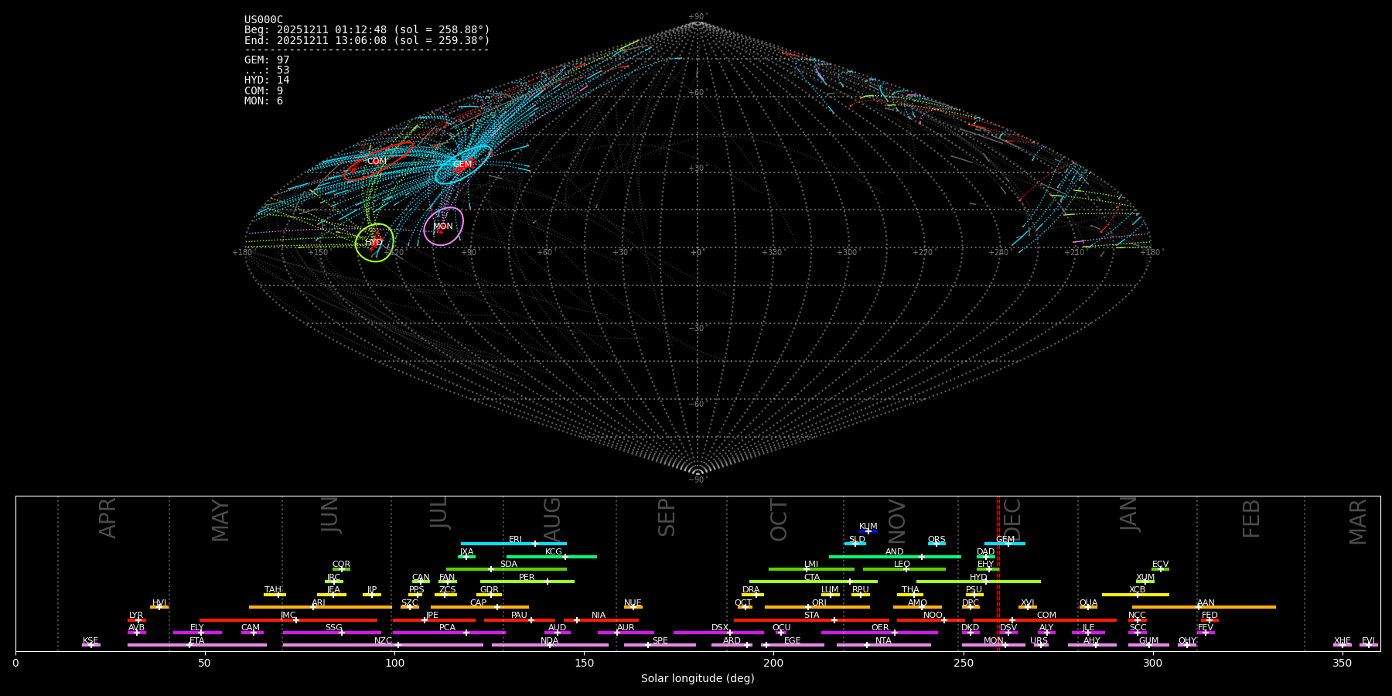This screenshot has height=696, width=1392.
Task: Select the MAR month label in the timeline
Action: tap(1359, 522)
